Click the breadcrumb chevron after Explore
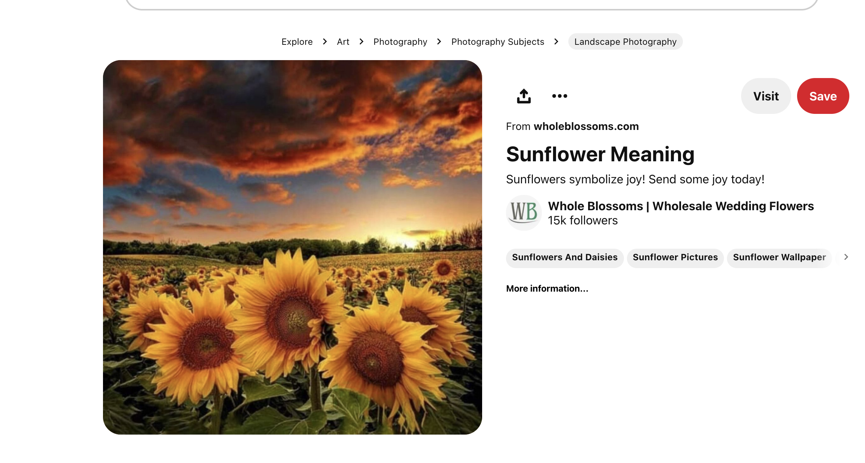Viewport: 865px width, 463px height. point(324,41)
